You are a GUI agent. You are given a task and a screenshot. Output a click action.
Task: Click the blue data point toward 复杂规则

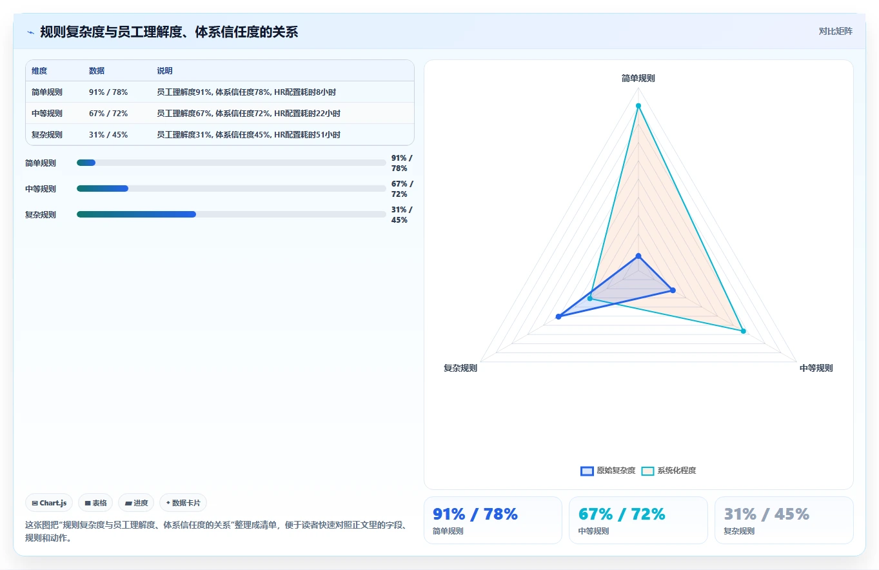pos(559,316)
